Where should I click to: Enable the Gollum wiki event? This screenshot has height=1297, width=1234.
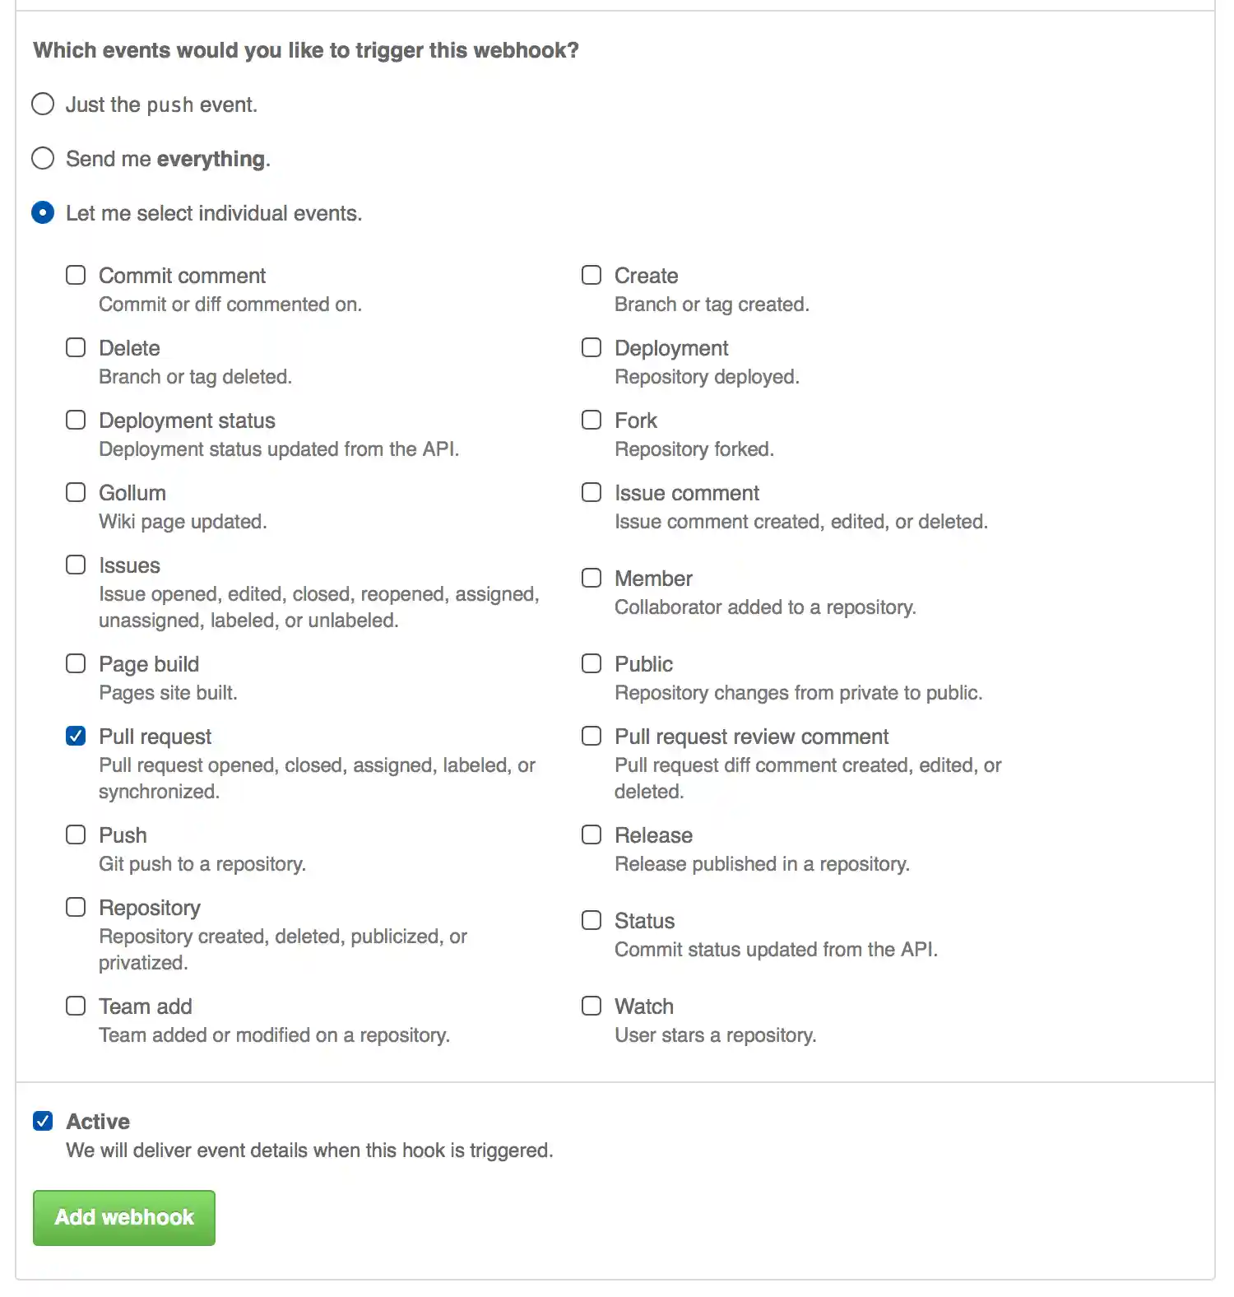76,492
